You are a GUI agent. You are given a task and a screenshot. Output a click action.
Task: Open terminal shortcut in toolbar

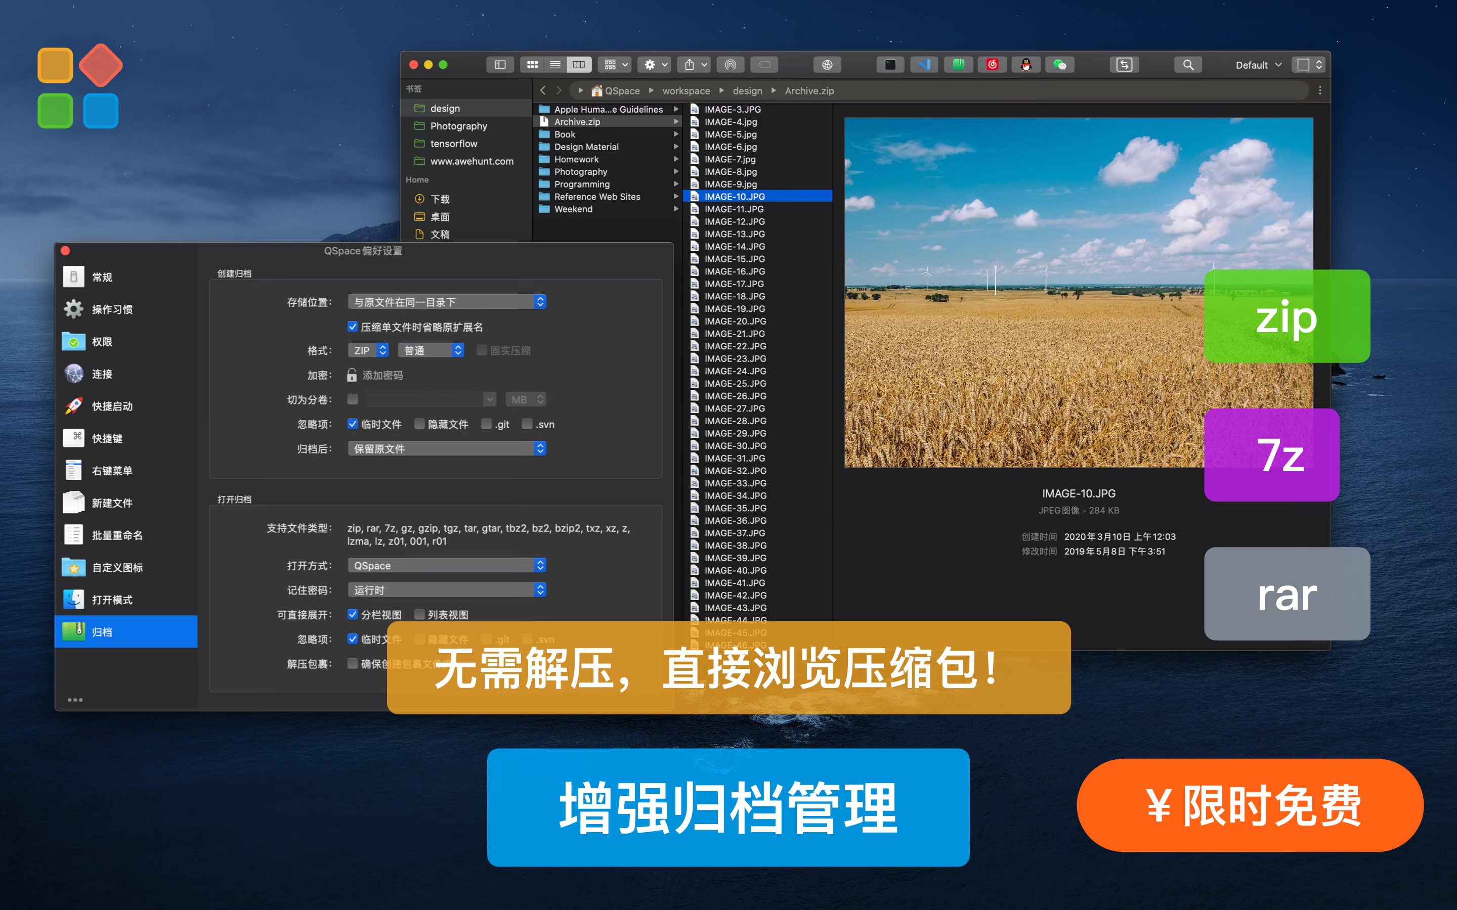890,64
